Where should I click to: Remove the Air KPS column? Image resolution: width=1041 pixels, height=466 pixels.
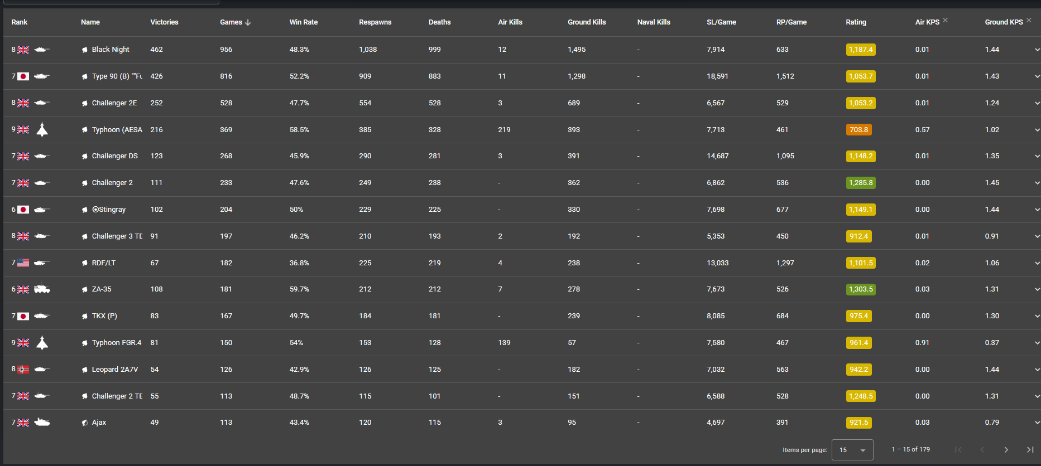coord(945,20)
